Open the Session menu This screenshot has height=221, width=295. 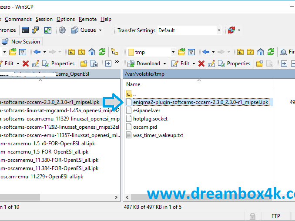pyautogui.click(x=44, y=19)
